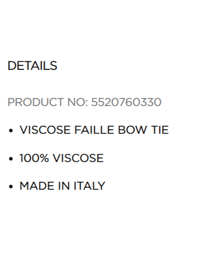Click the bullet before MADE IN ITALY

tap(11, 187)
